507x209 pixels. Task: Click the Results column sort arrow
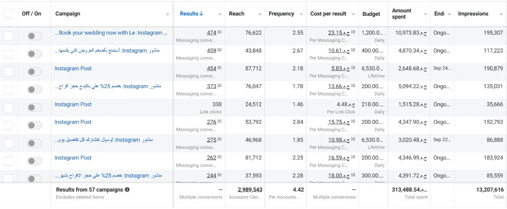tap(202, 13)
